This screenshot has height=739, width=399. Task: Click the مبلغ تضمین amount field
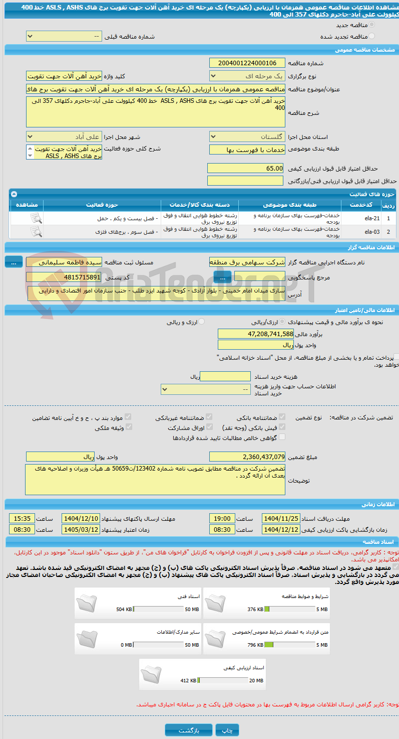tap(247, 457)
